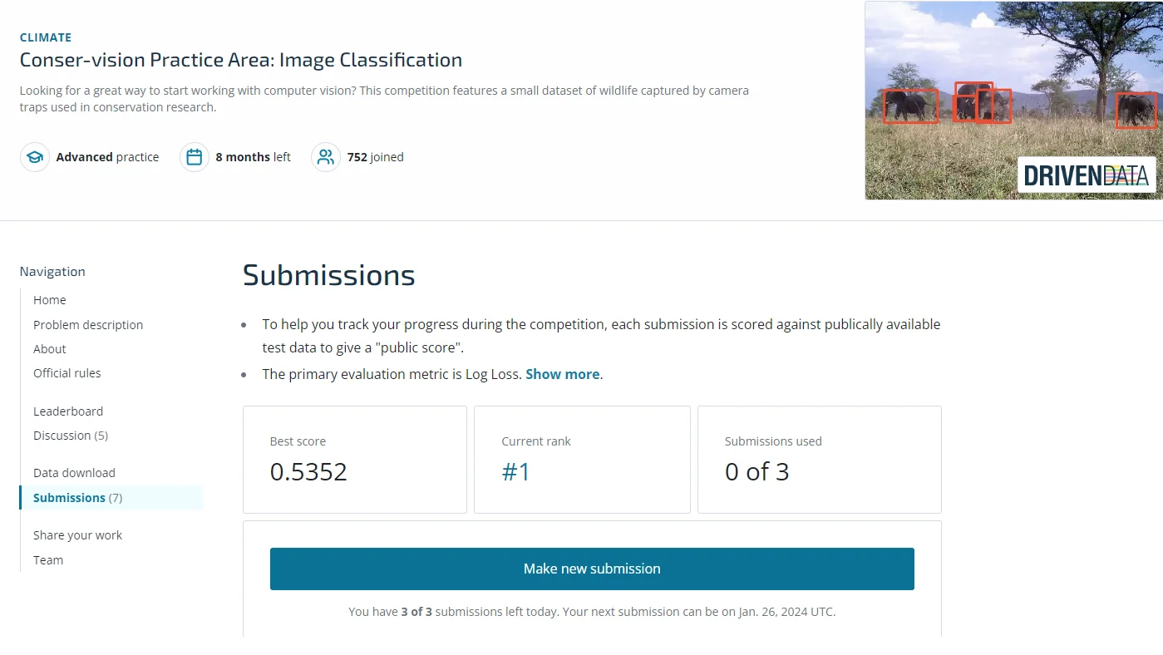1163x655 pixels.
Task: Click the people icon beside 752 joined
Action: pos(325,157)
